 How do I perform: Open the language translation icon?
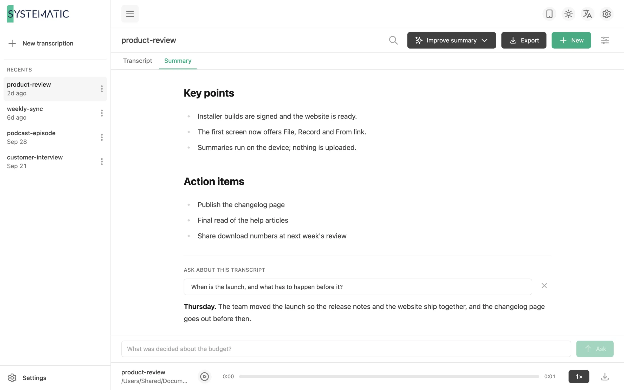pos(587,14)
